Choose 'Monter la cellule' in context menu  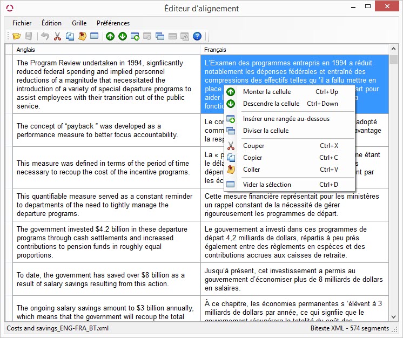(x=266, y=92)
